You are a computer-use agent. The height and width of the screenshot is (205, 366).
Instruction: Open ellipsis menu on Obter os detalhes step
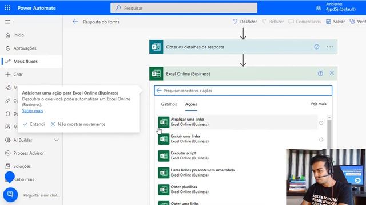330,47
